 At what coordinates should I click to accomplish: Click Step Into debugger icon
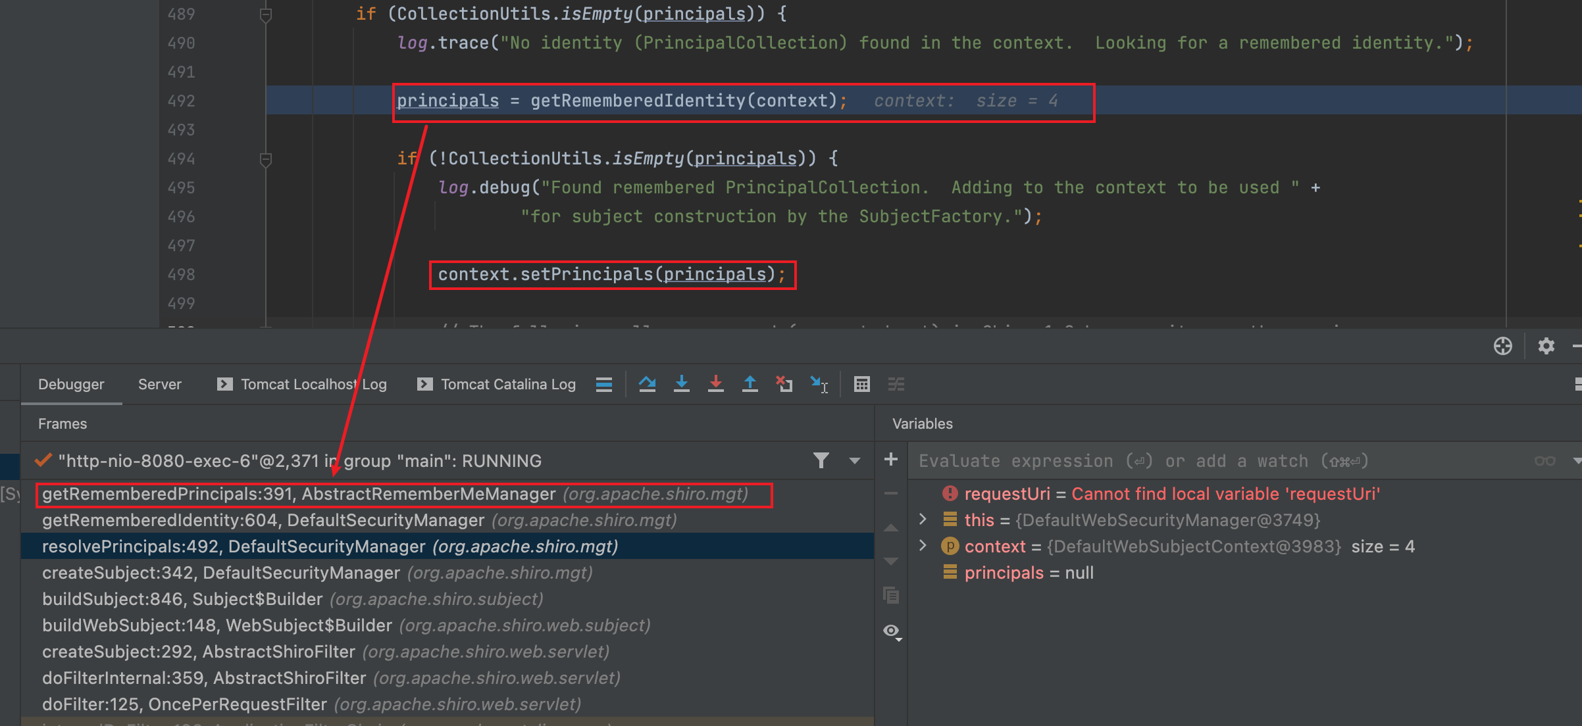click(x=681, y=384)
